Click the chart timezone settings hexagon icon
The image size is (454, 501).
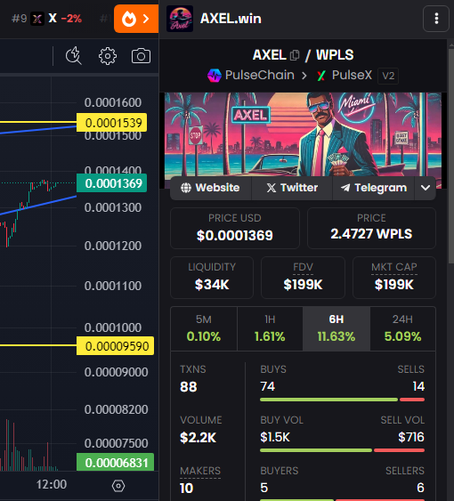pyautogui.click(x=118, y=486)
